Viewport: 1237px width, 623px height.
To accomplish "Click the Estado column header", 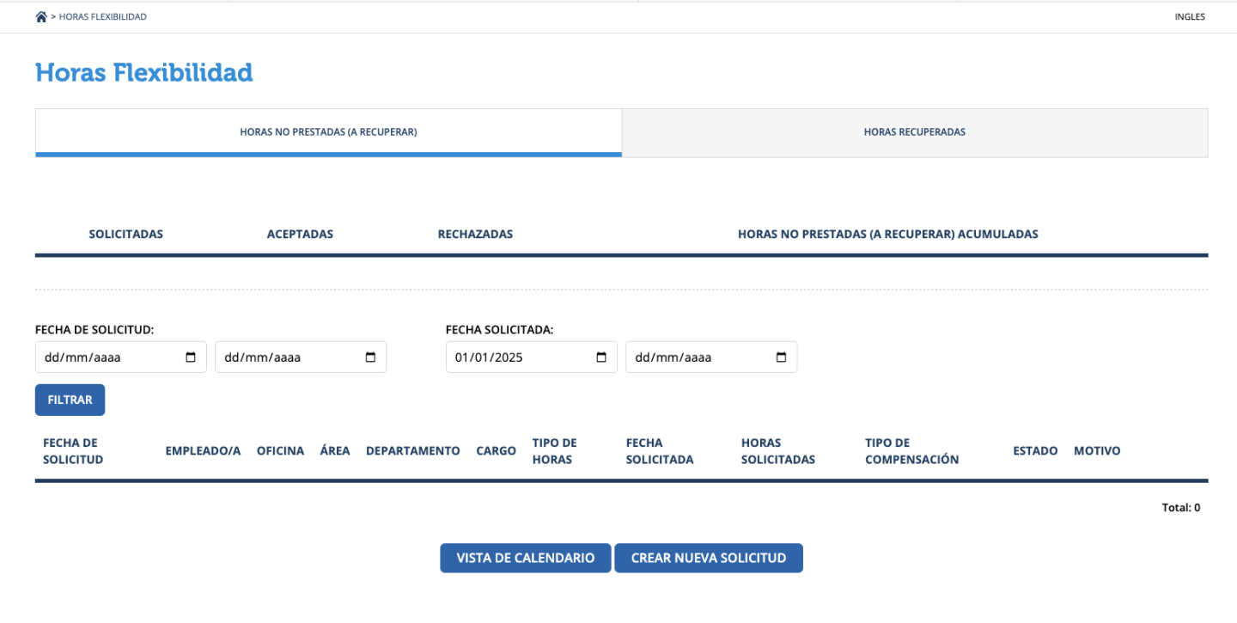I will (x=1035, y=451).
